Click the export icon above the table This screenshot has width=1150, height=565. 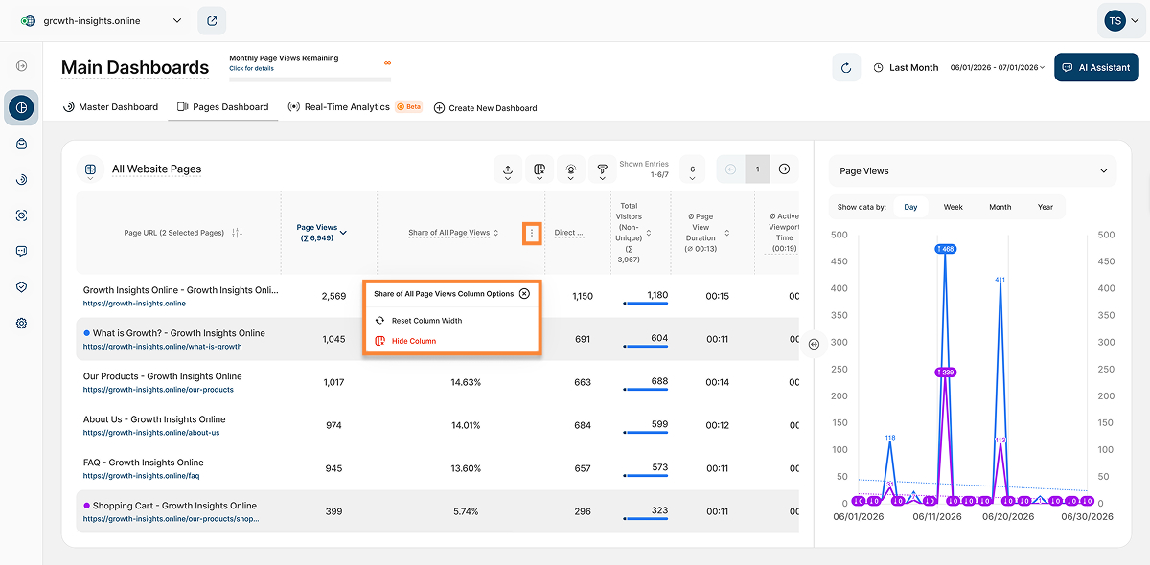507,169
